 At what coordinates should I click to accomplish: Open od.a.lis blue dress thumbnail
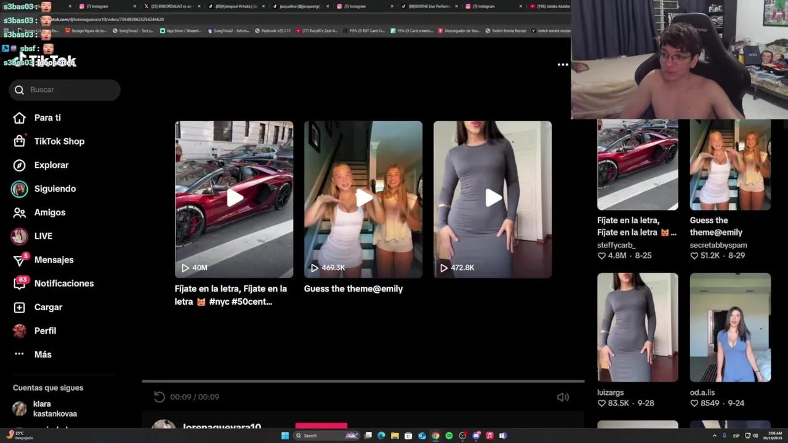coord(730,327)
